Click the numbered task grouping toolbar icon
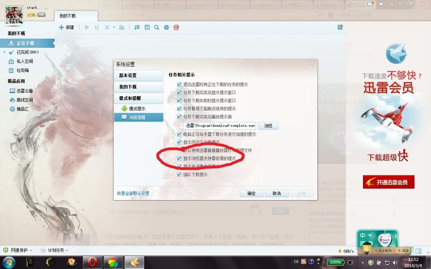This screenshot has width=431, height=269. [x=147, y=28]
